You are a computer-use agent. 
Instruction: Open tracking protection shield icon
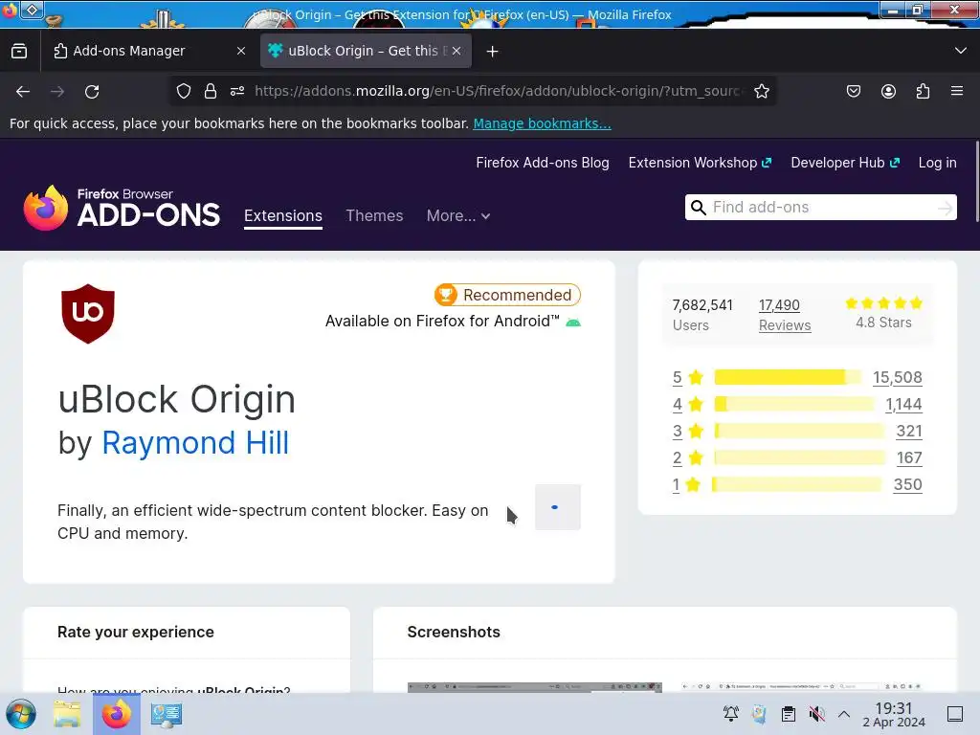pos(183,91)
